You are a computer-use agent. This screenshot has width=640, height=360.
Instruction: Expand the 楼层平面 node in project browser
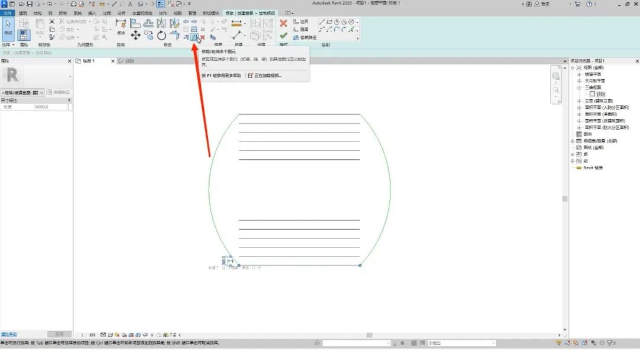579,74
